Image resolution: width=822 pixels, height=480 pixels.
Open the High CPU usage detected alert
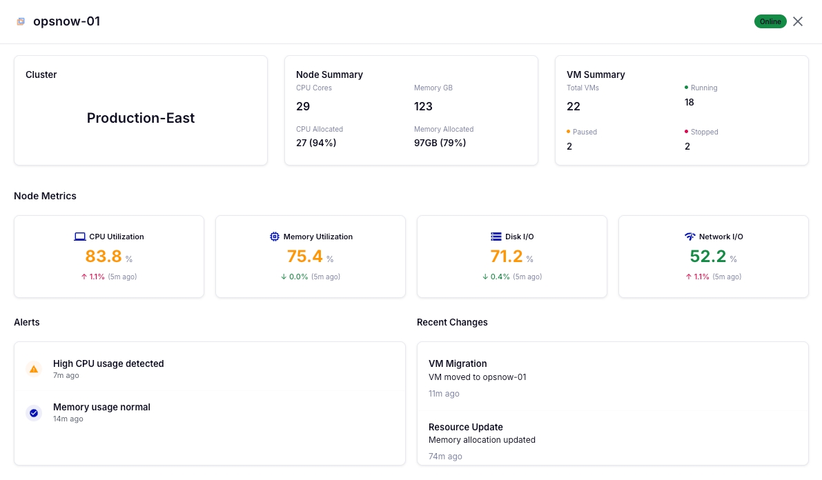[x=108, y=363]
